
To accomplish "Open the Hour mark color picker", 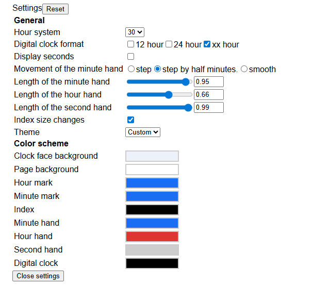I will (152, 183).
